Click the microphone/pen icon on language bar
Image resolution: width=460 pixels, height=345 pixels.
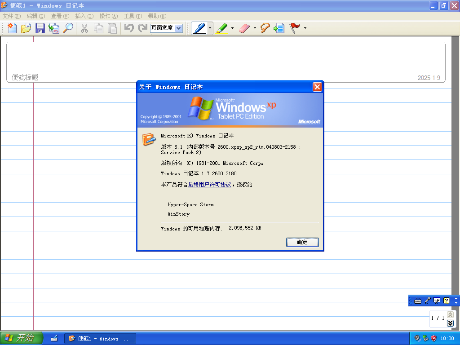point(428,301)
